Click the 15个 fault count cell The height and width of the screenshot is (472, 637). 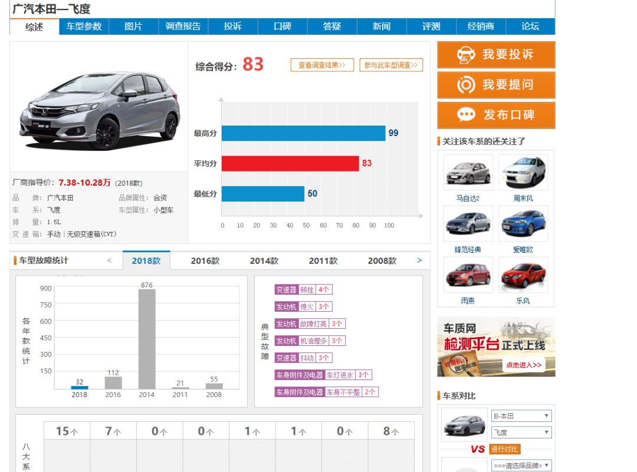coord(67,431)
